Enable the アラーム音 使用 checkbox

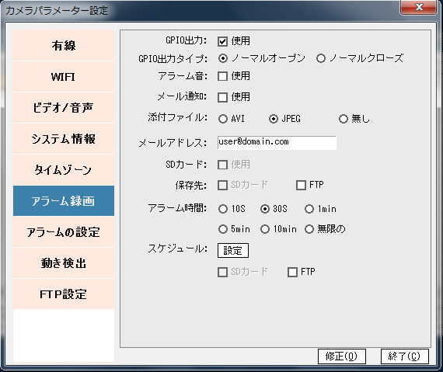click(222, 76)
